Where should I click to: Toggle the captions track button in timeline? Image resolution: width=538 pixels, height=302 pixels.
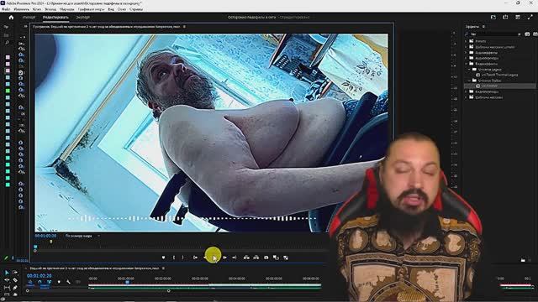click(78, 282)
